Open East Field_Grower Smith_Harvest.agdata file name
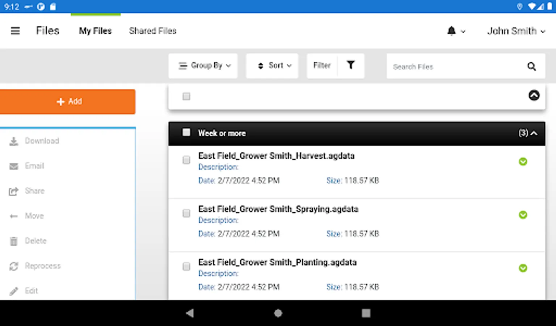The image size is (556, 326). [277, 156]
